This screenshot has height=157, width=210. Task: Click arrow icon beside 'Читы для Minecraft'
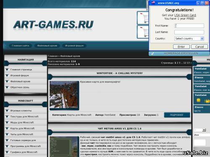pyautogui.click(x=7, y=134)
